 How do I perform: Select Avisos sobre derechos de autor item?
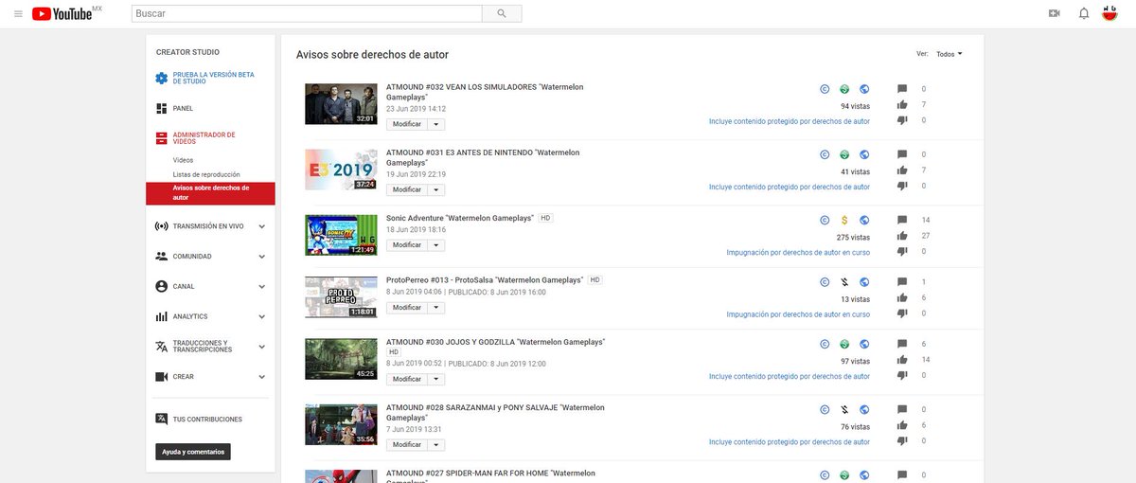point(210,192)
